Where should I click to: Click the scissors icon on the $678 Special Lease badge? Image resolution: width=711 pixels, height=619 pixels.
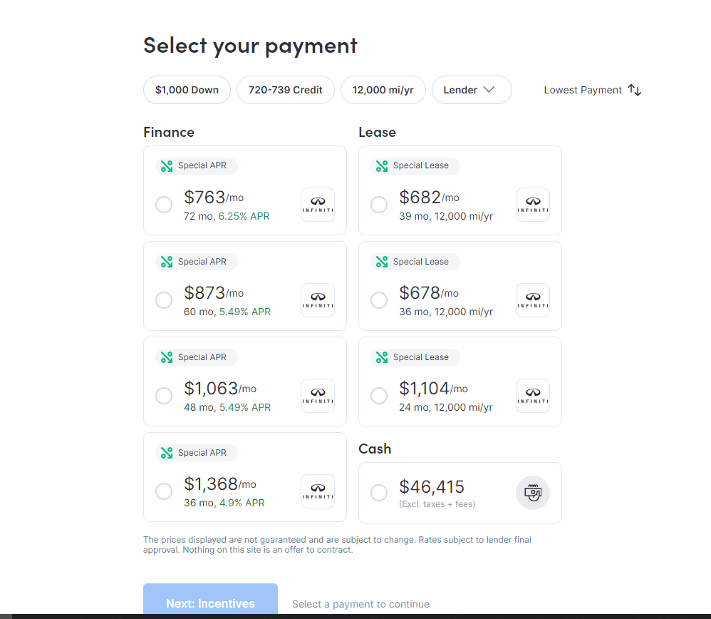[x=381, y=262]
